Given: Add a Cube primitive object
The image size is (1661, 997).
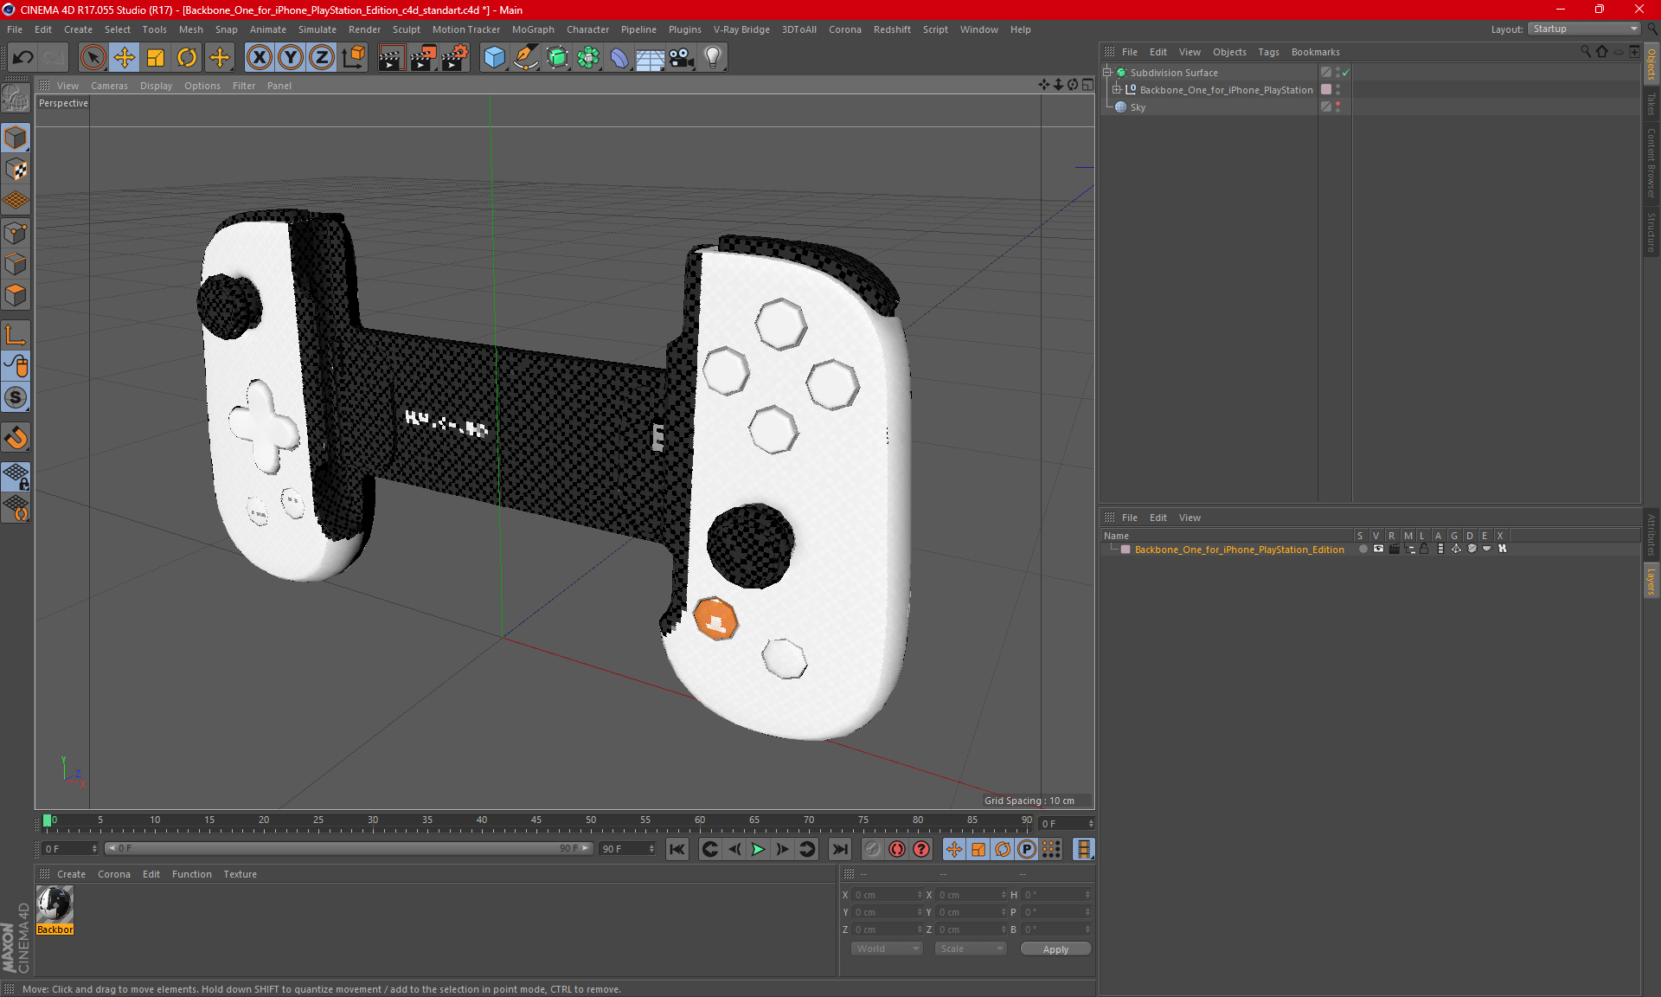Looking at the screenshot, I should click(x=494, y=58).
